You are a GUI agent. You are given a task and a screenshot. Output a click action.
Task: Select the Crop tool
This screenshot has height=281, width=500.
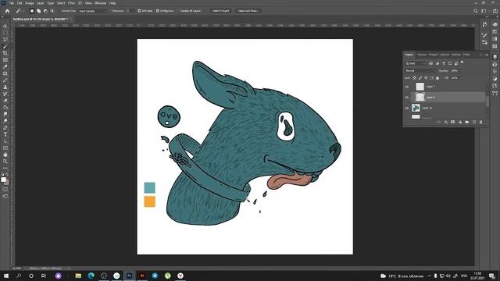click(5, 53)
